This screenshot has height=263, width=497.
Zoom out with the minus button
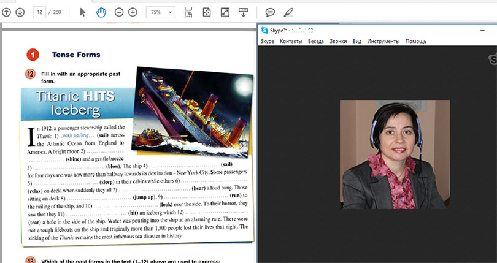(x=119, y=12)
